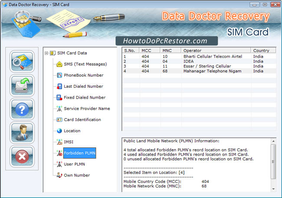This screenshot has width=282, height=198.
Task: Click the application icon in title bar
Action: (5, 4)
